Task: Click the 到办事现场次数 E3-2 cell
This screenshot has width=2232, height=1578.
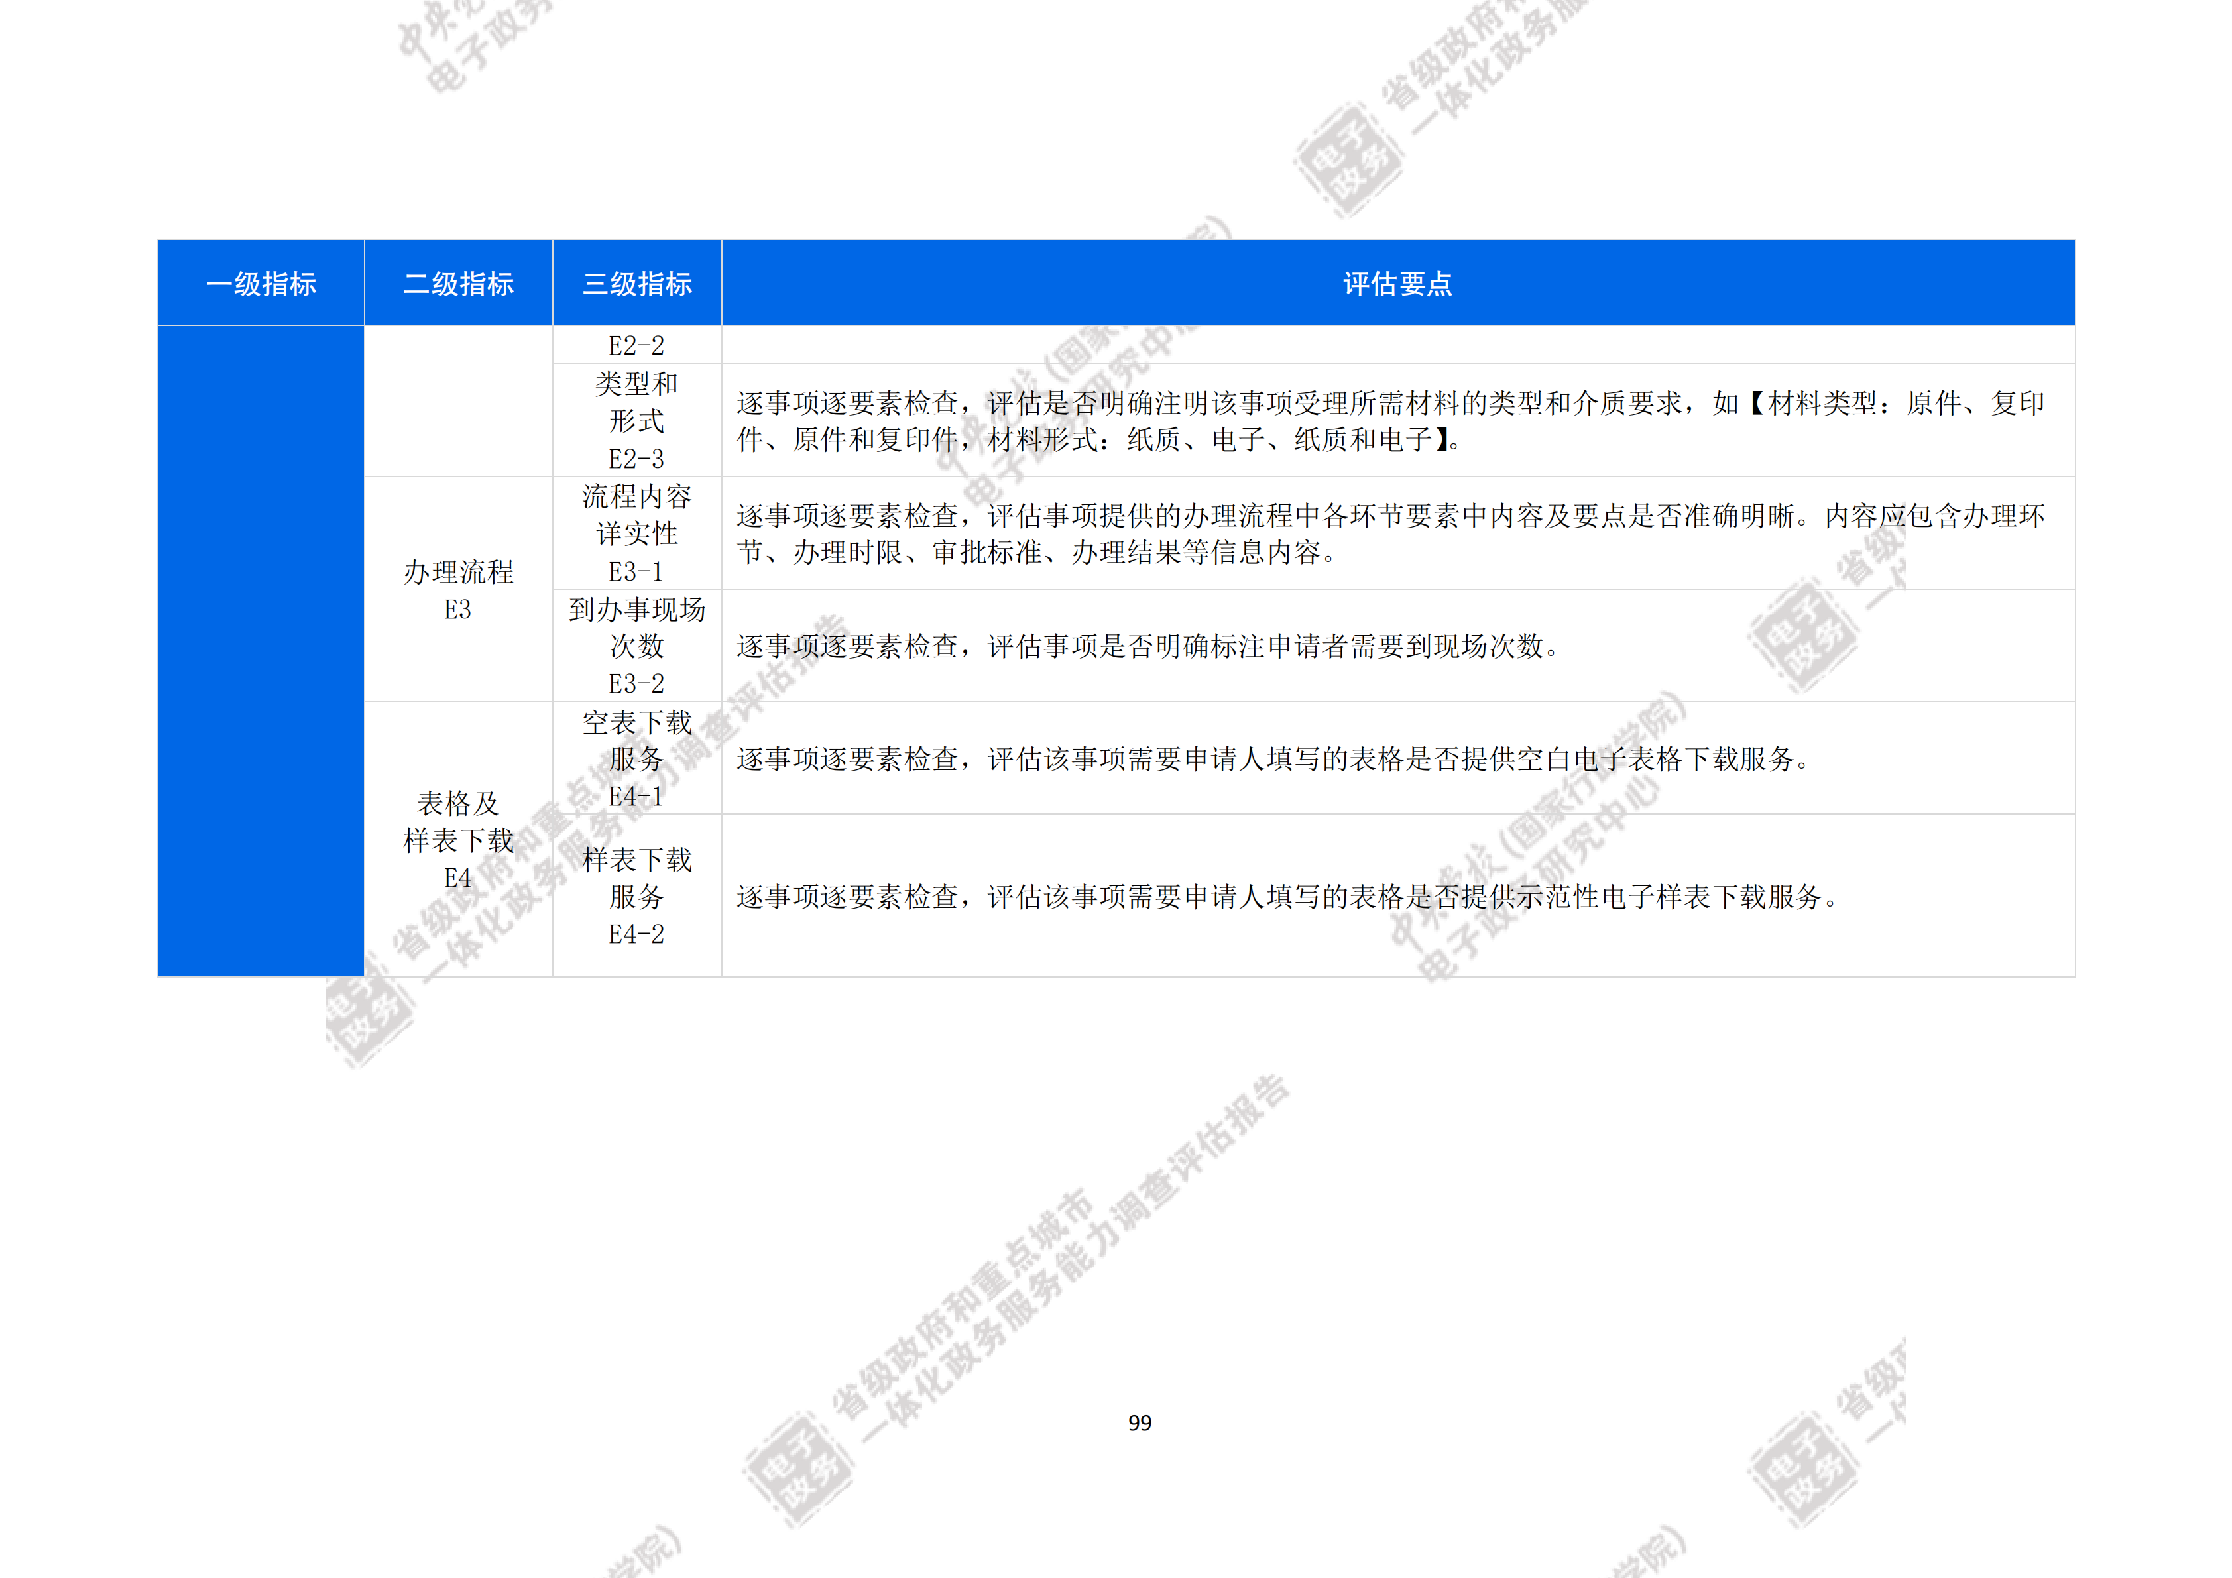Action: (637, 646)
